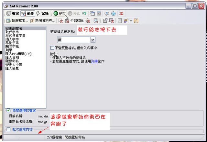The image size is (207, 142).
Task: Minimize the Ant Renamer window
Action: 188,6
